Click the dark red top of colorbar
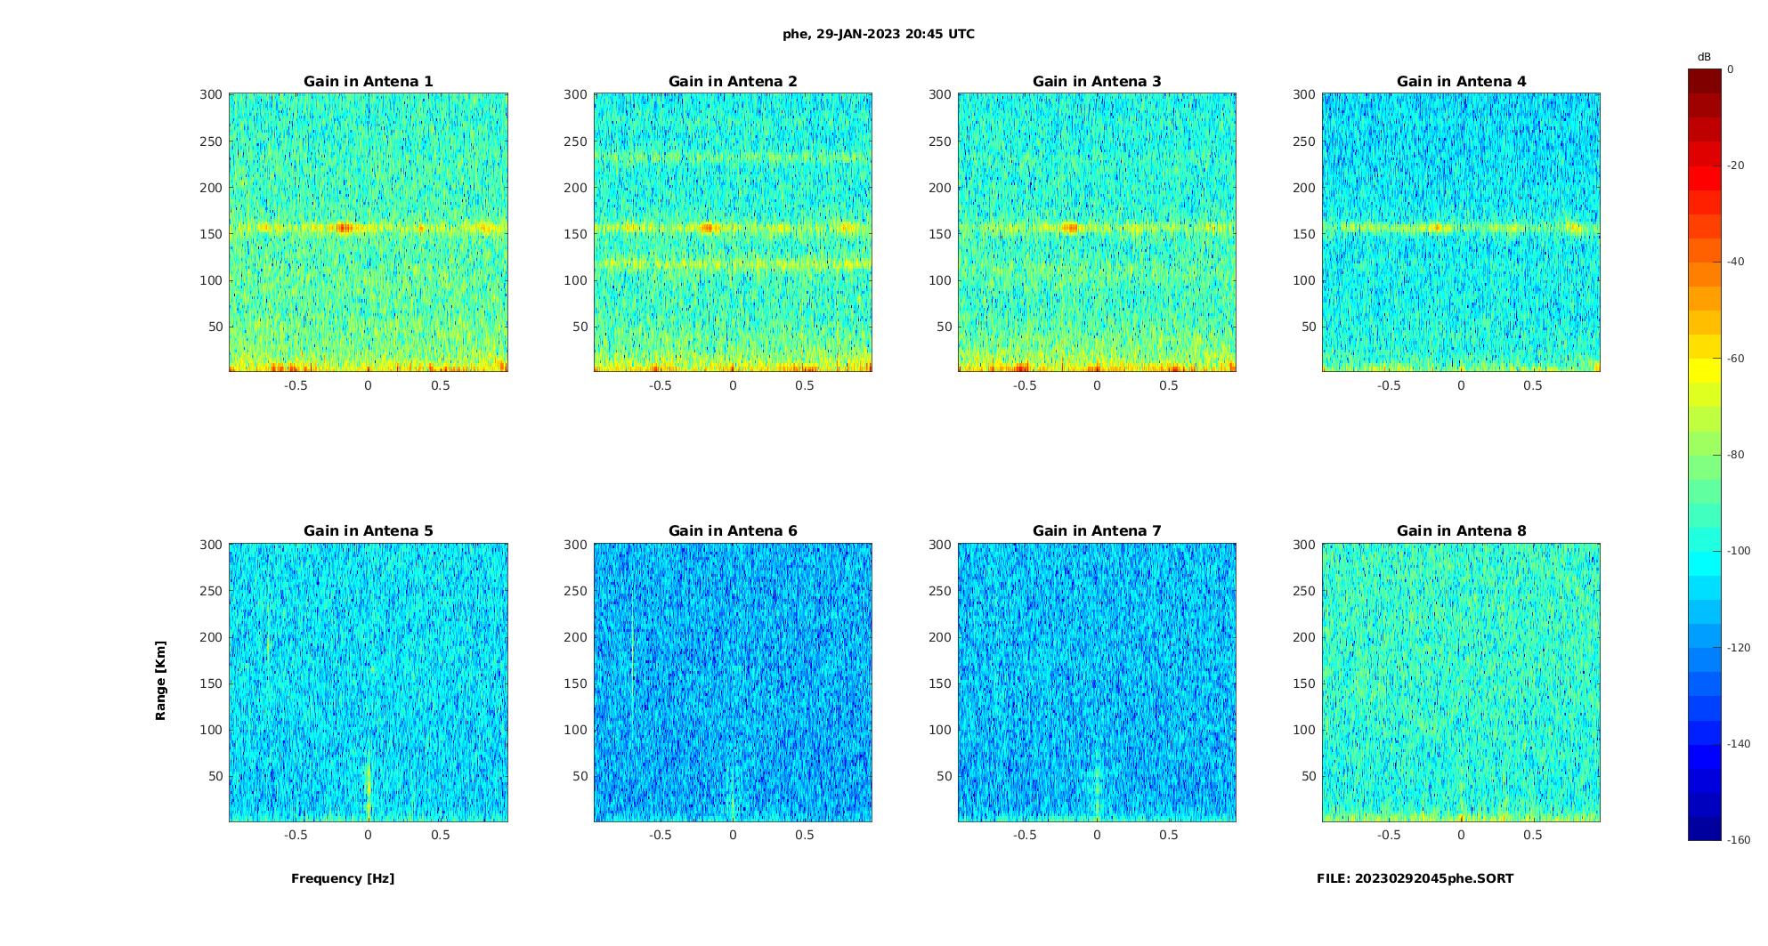The height and width of the screenshot is (946, 1768). tap(1704, 81)
